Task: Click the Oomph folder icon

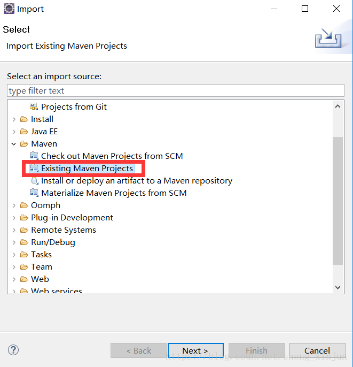Action: tap(24, 205)
